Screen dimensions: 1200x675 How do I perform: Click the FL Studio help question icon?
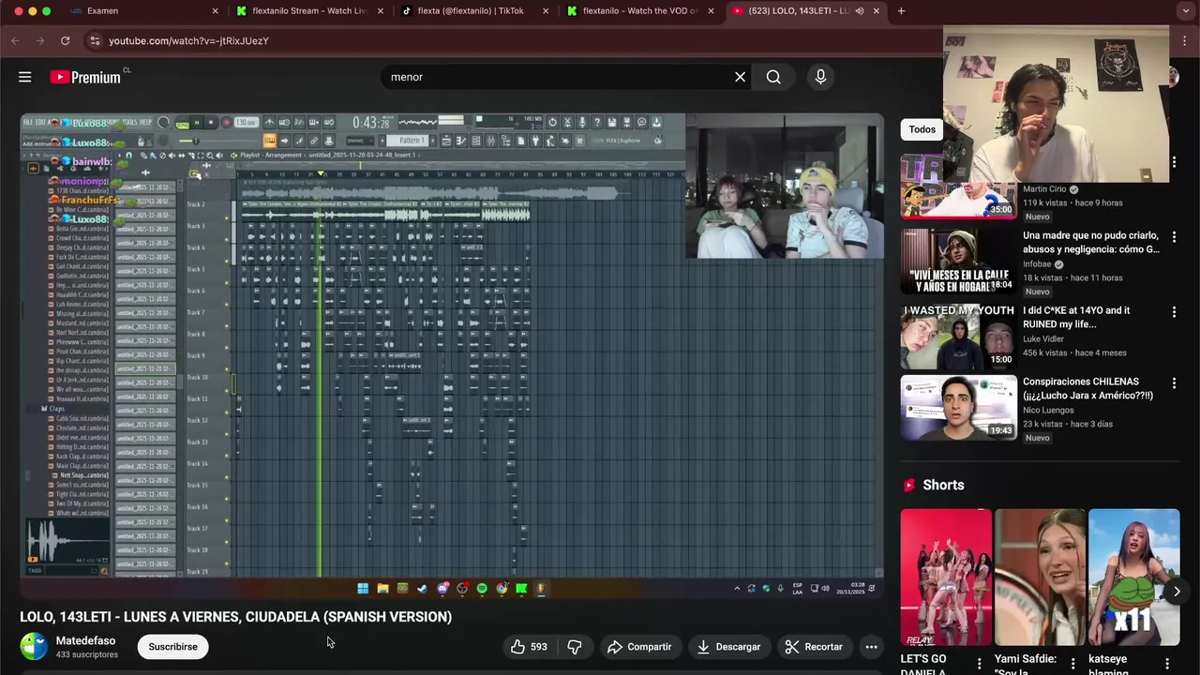tap(597, 122)
